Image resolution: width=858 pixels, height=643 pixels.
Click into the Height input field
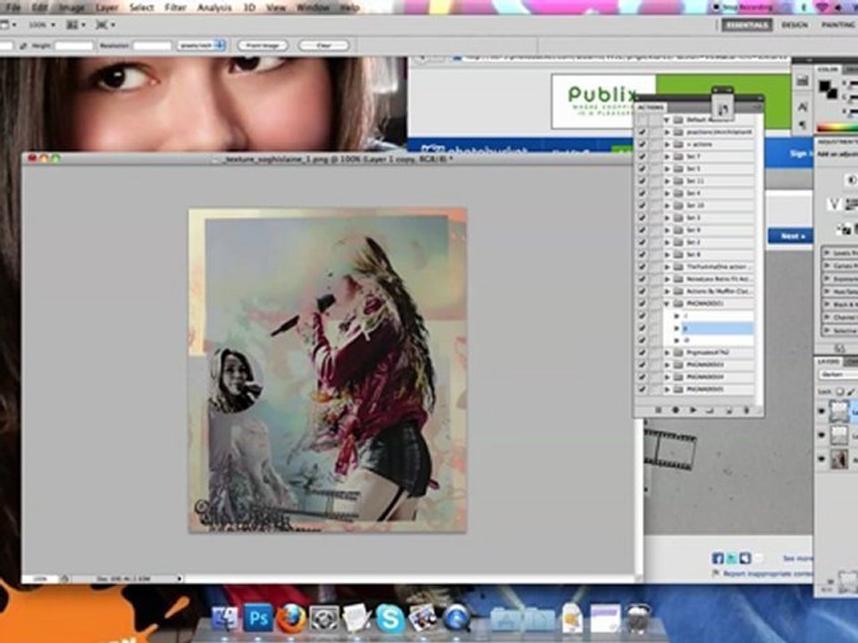coord(74,46)
